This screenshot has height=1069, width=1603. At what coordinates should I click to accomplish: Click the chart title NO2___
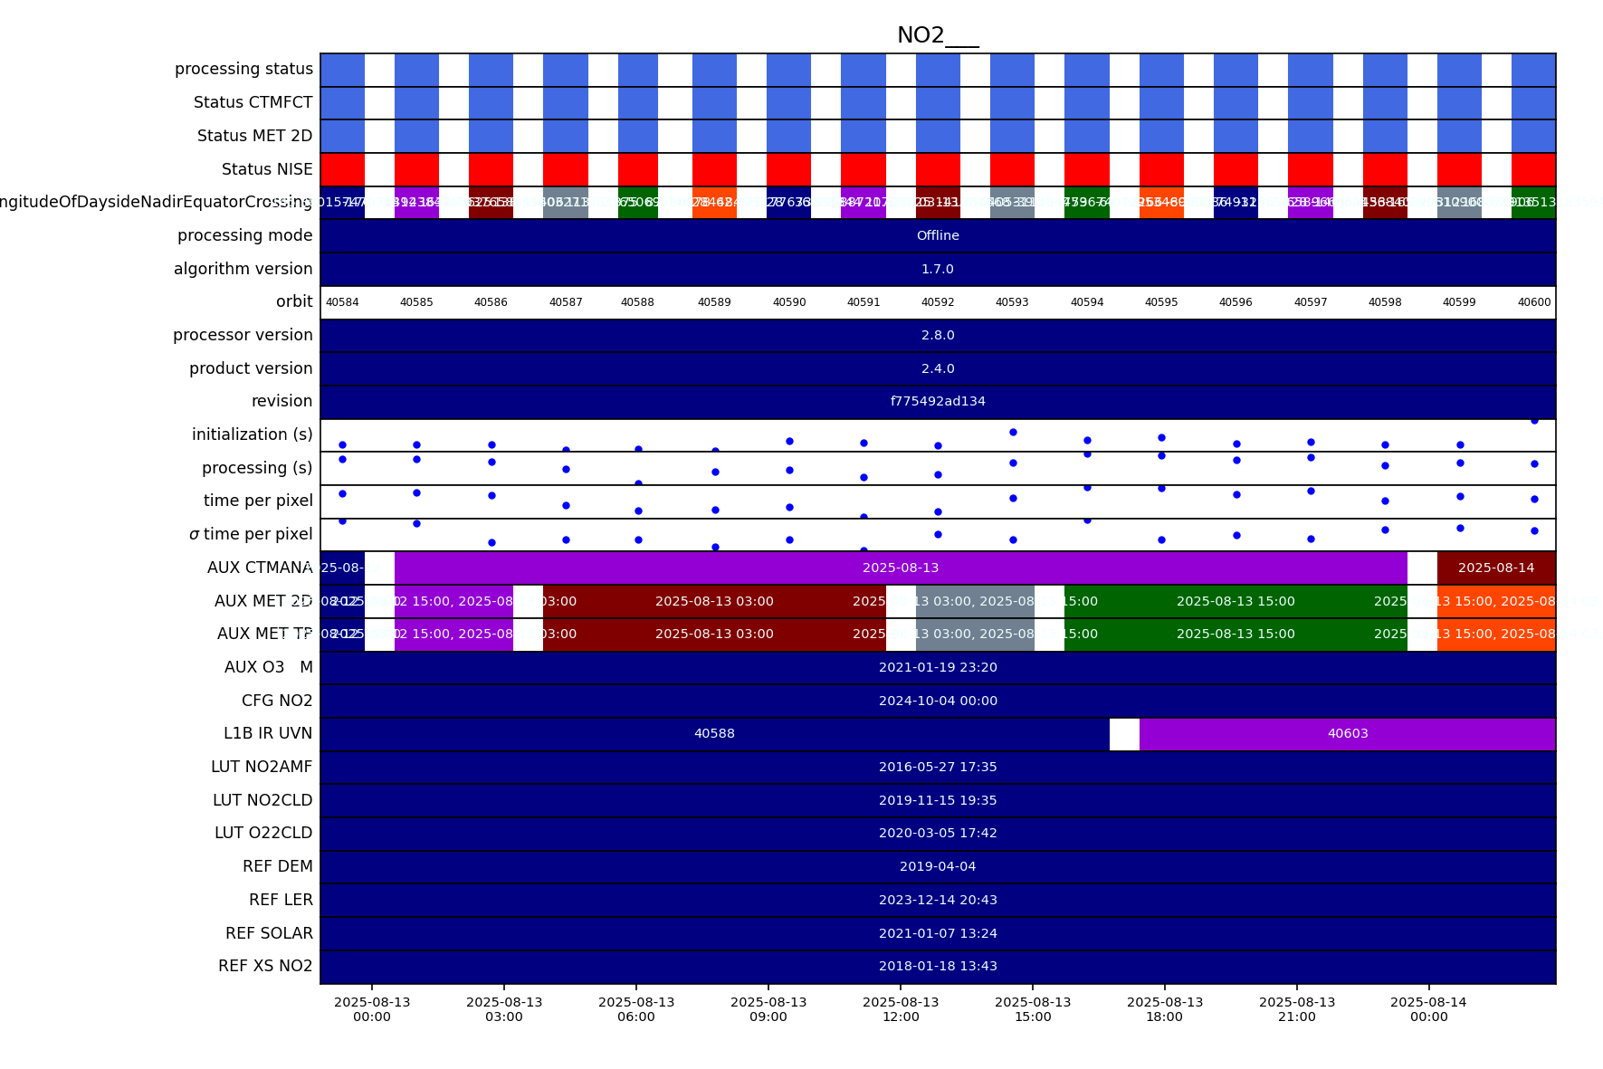[937, 35]
